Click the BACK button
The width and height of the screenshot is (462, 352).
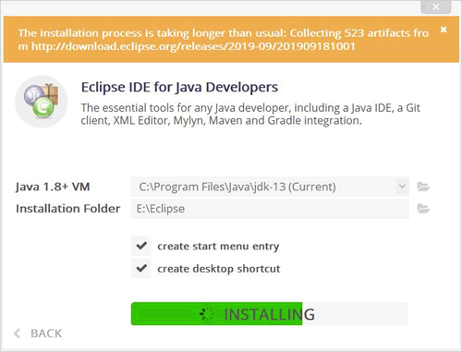[x=38, y=334]
